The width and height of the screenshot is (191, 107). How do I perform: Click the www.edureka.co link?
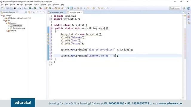tap(170, 103)
